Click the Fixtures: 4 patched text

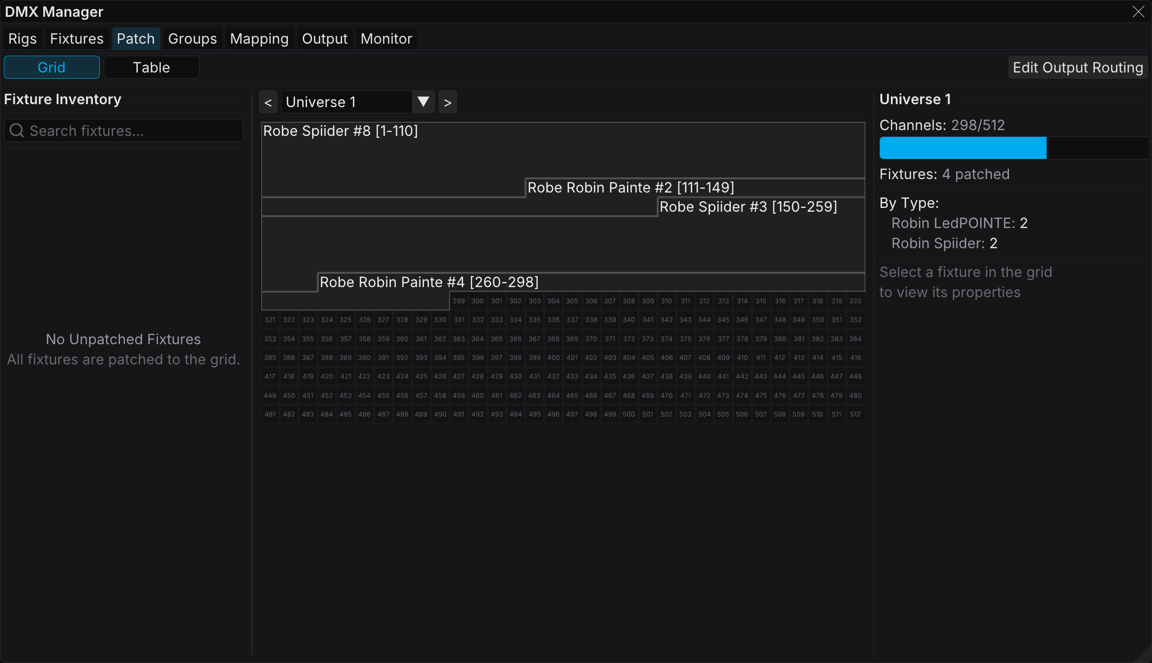[945, 174]
